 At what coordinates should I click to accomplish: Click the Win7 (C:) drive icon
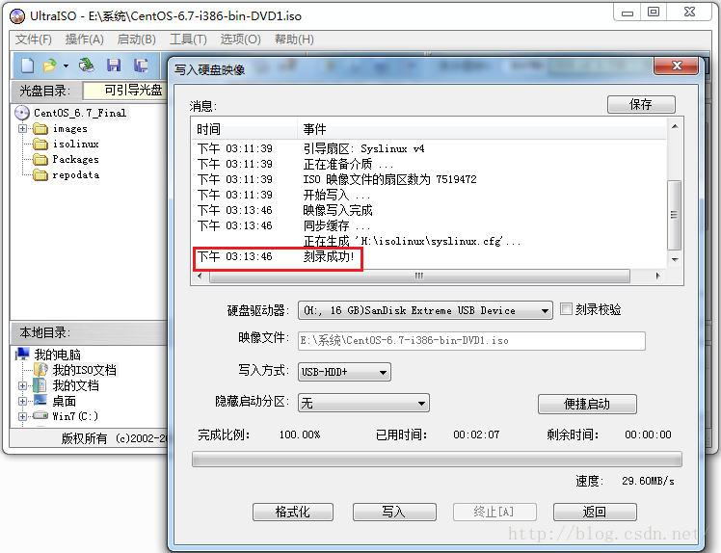tap(40, 415)
